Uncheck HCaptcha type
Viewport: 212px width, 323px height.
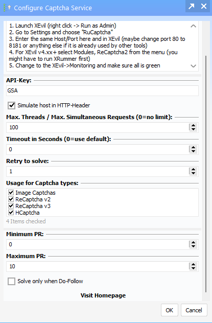point(11,213)
